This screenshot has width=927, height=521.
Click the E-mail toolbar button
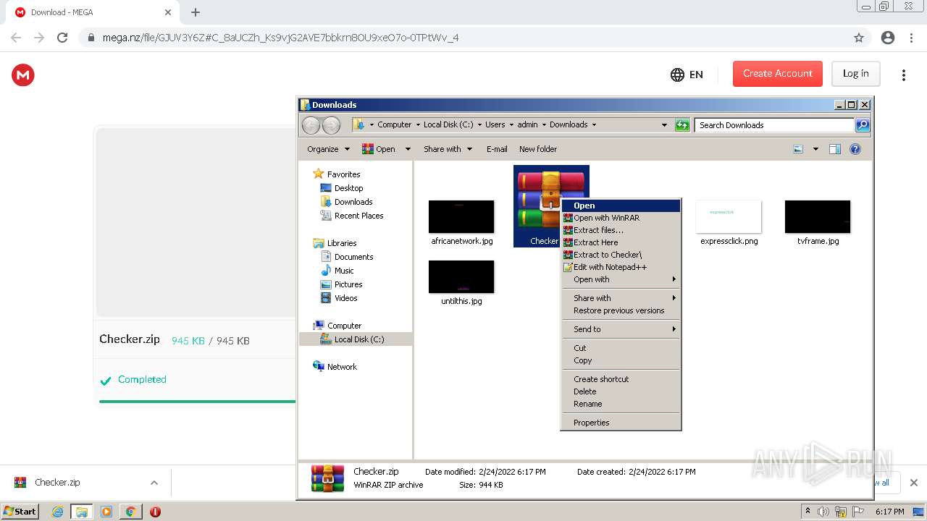497,149
